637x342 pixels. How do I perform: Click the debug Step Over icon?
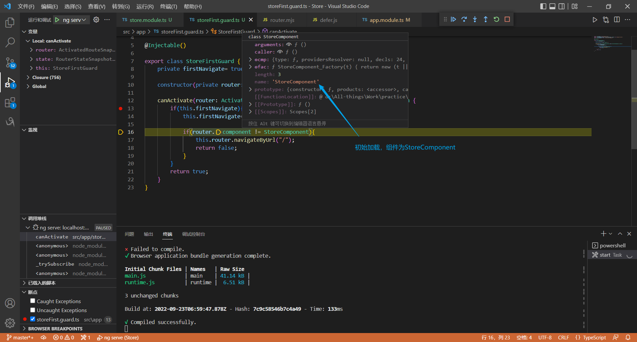(x=464, y=20)
